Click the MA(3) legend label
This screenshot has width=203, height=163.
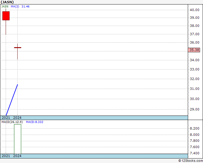(x=15, y=7)
